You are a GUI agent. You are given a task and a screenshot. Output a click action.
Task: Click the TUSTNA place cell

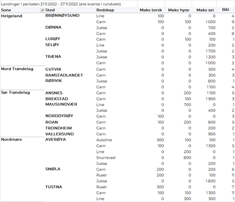coord(54,187)
